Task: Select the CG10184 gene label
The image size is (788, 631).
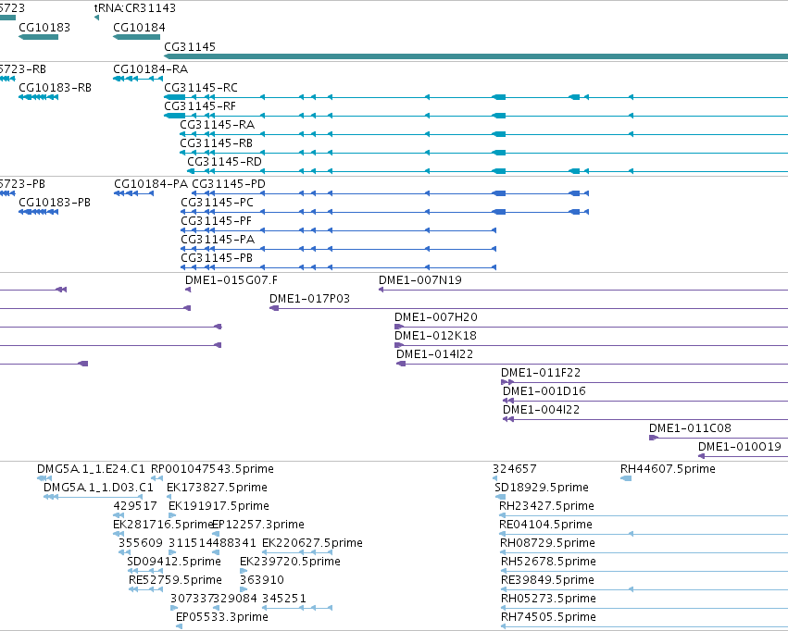Action: point(139,28)
